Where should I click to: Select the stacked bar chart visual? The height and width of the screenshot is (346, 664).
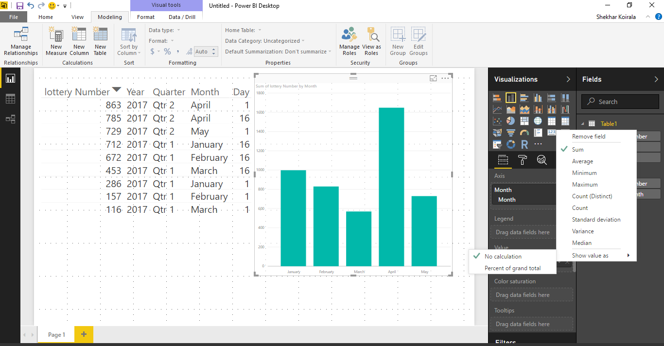click(x=497, y=98)
